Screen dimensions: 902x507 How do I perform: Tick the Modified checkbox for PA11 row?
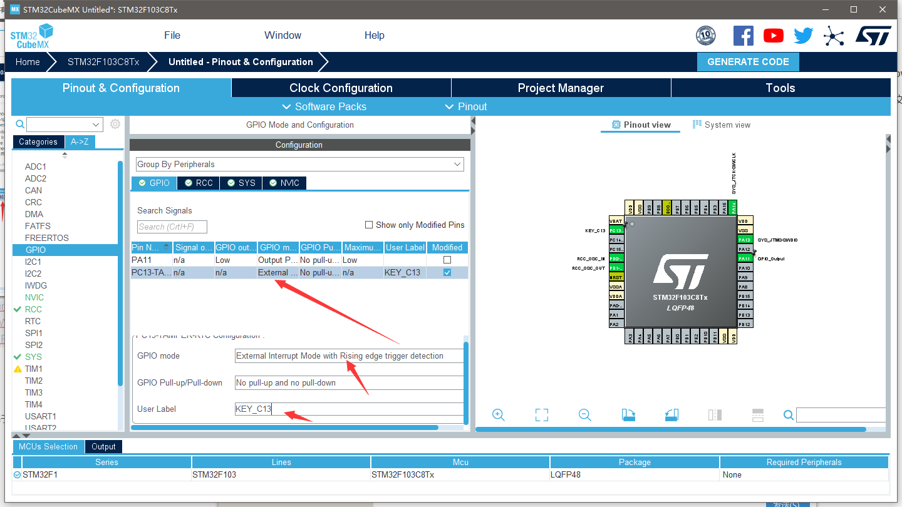tap(447, 260)
